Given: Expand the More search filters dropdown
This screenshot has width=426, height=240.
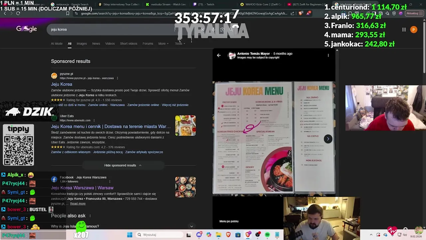Looking at the screenshot, I should [x=163, y=44].
